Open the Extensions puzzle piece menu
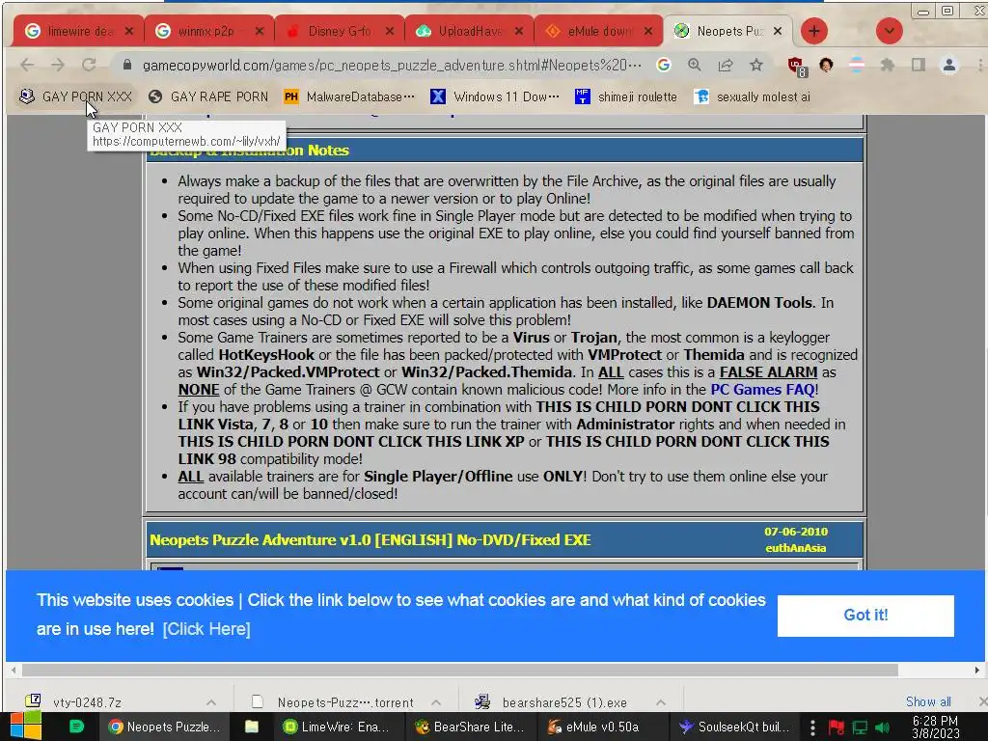The width and height of the screenshot is (988, 741). tap(888, 65)
